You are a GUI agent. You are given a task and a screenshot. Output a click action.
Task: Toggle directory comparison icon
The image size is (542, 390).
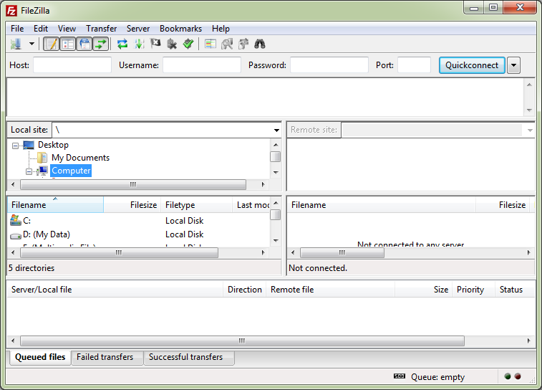227,44
